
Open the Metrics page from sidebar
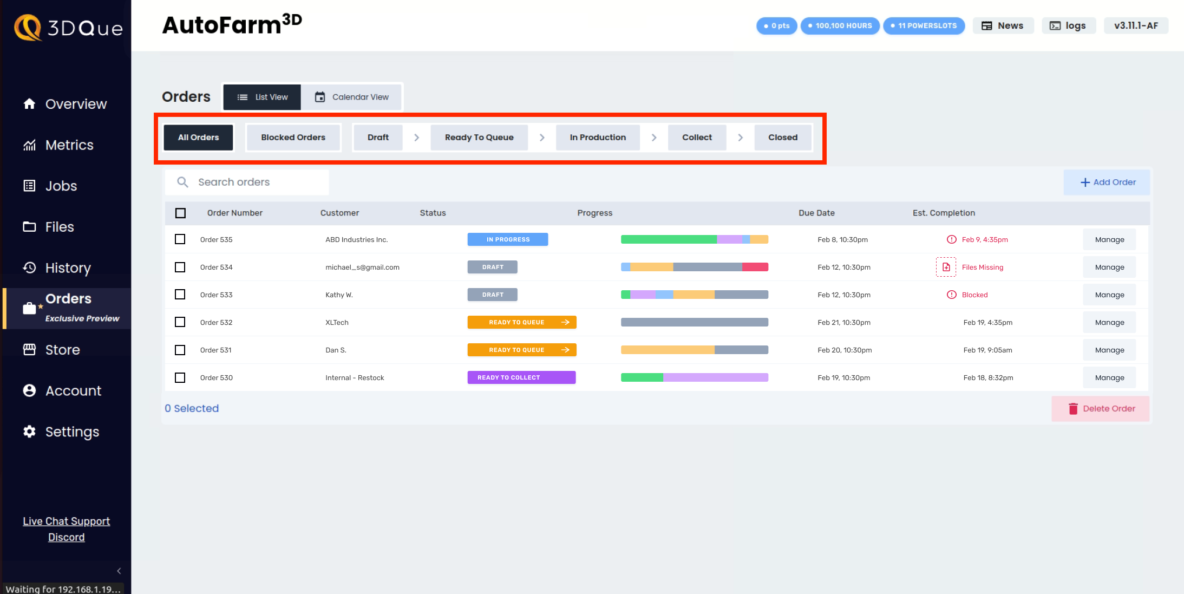click(x=69, y=145)
